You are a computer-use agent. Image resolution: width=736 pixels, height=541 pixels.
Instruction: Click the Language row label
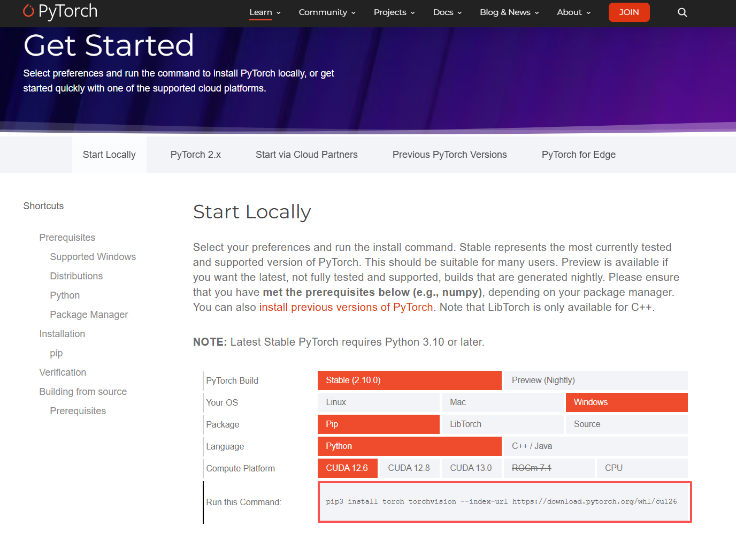point(225,447)
